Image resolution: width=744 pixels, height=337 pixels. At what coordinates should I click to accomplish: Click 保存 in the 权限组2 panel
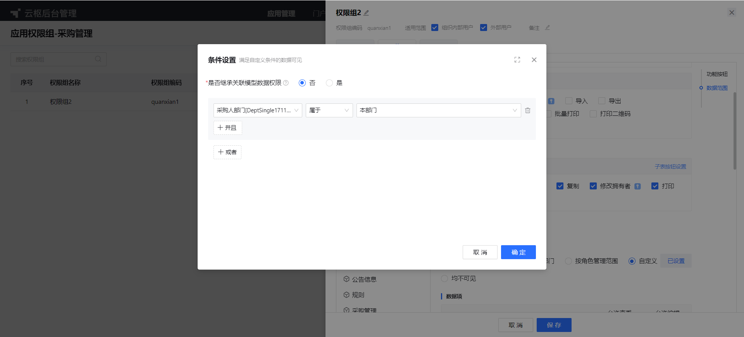coord(554,325)
